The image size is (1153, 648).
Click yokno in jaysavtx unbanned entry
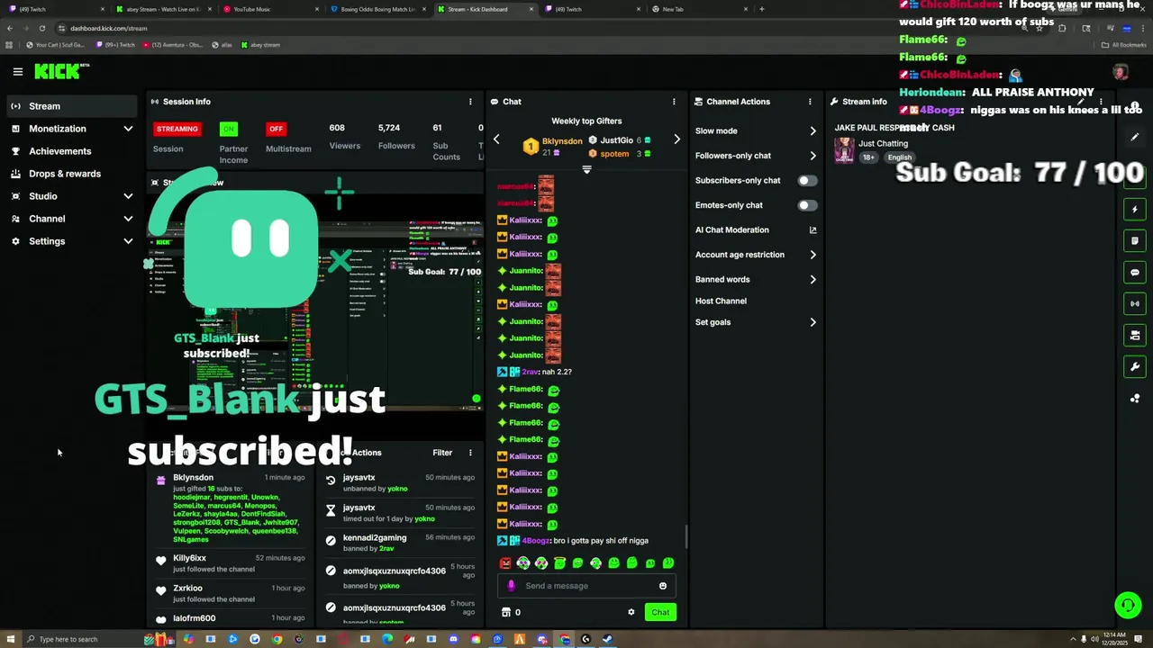397,489
